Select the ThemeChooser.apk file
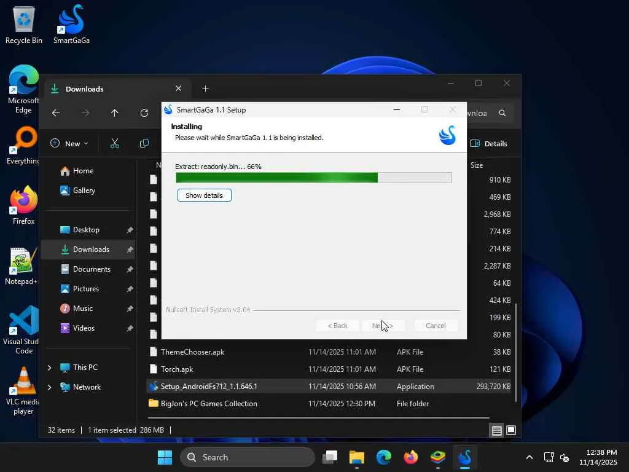 [329, 352]
